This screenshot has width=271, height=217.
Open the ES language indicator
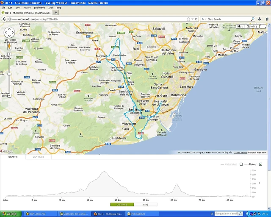pos(212,214)
